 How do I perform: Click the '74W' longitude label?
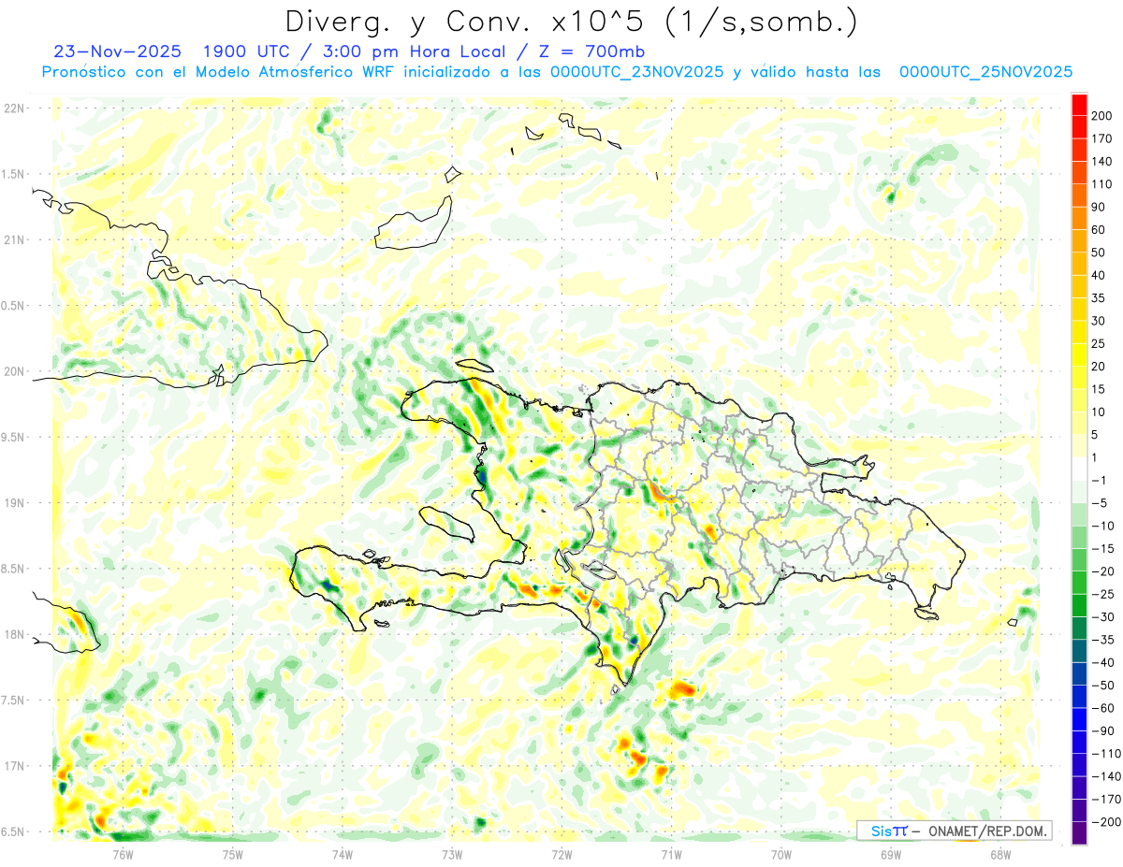pyautogui.click(x=343, y=854)
